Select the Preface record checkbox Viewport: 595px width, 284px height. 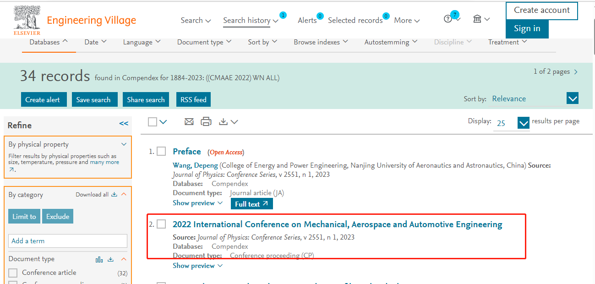tap(161, 152)
